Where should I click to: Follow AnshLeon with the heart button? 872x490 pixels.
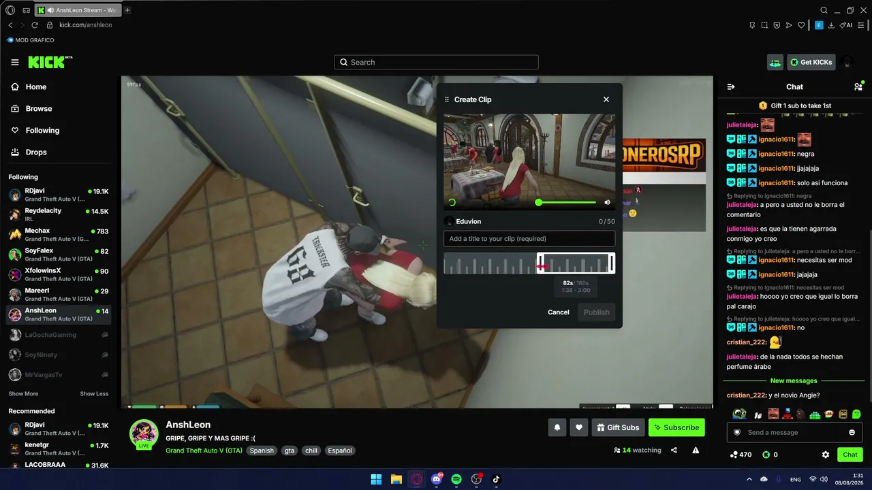coord(579,427)
